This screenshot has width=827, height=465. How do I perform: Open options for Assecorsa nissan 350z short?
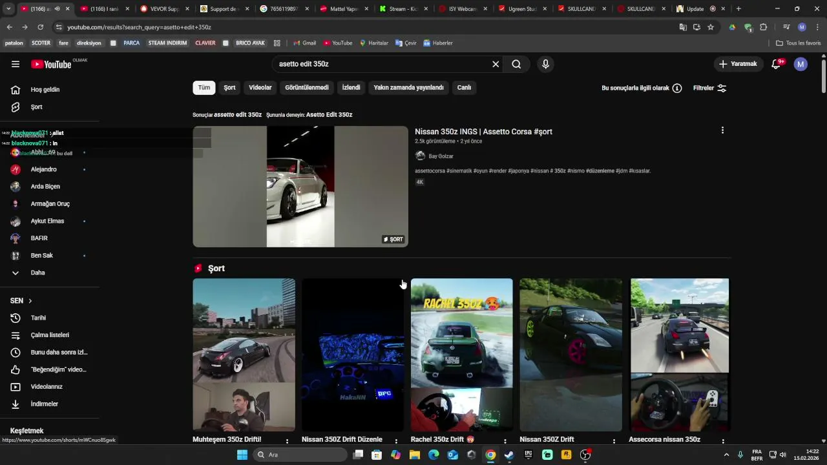[723, 442]
